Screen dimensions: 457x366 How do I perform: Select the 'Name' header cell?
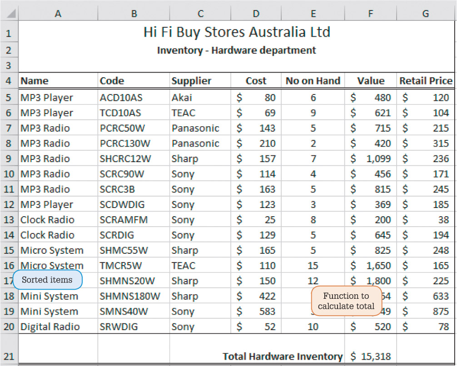(58, 81)
